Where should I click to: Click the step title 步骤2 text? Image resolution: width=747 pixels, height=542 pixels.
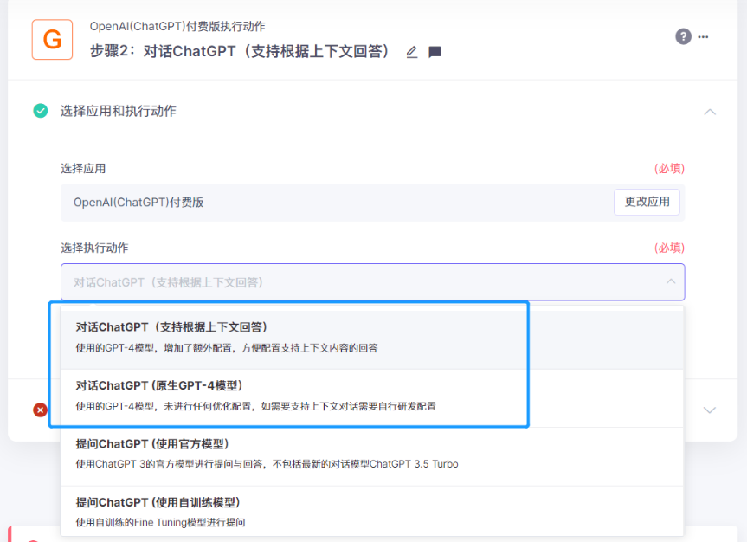point(240,51)
